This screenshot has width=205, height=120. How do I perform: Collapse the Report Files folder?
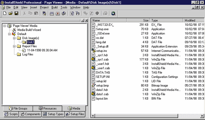pos(14,46)
